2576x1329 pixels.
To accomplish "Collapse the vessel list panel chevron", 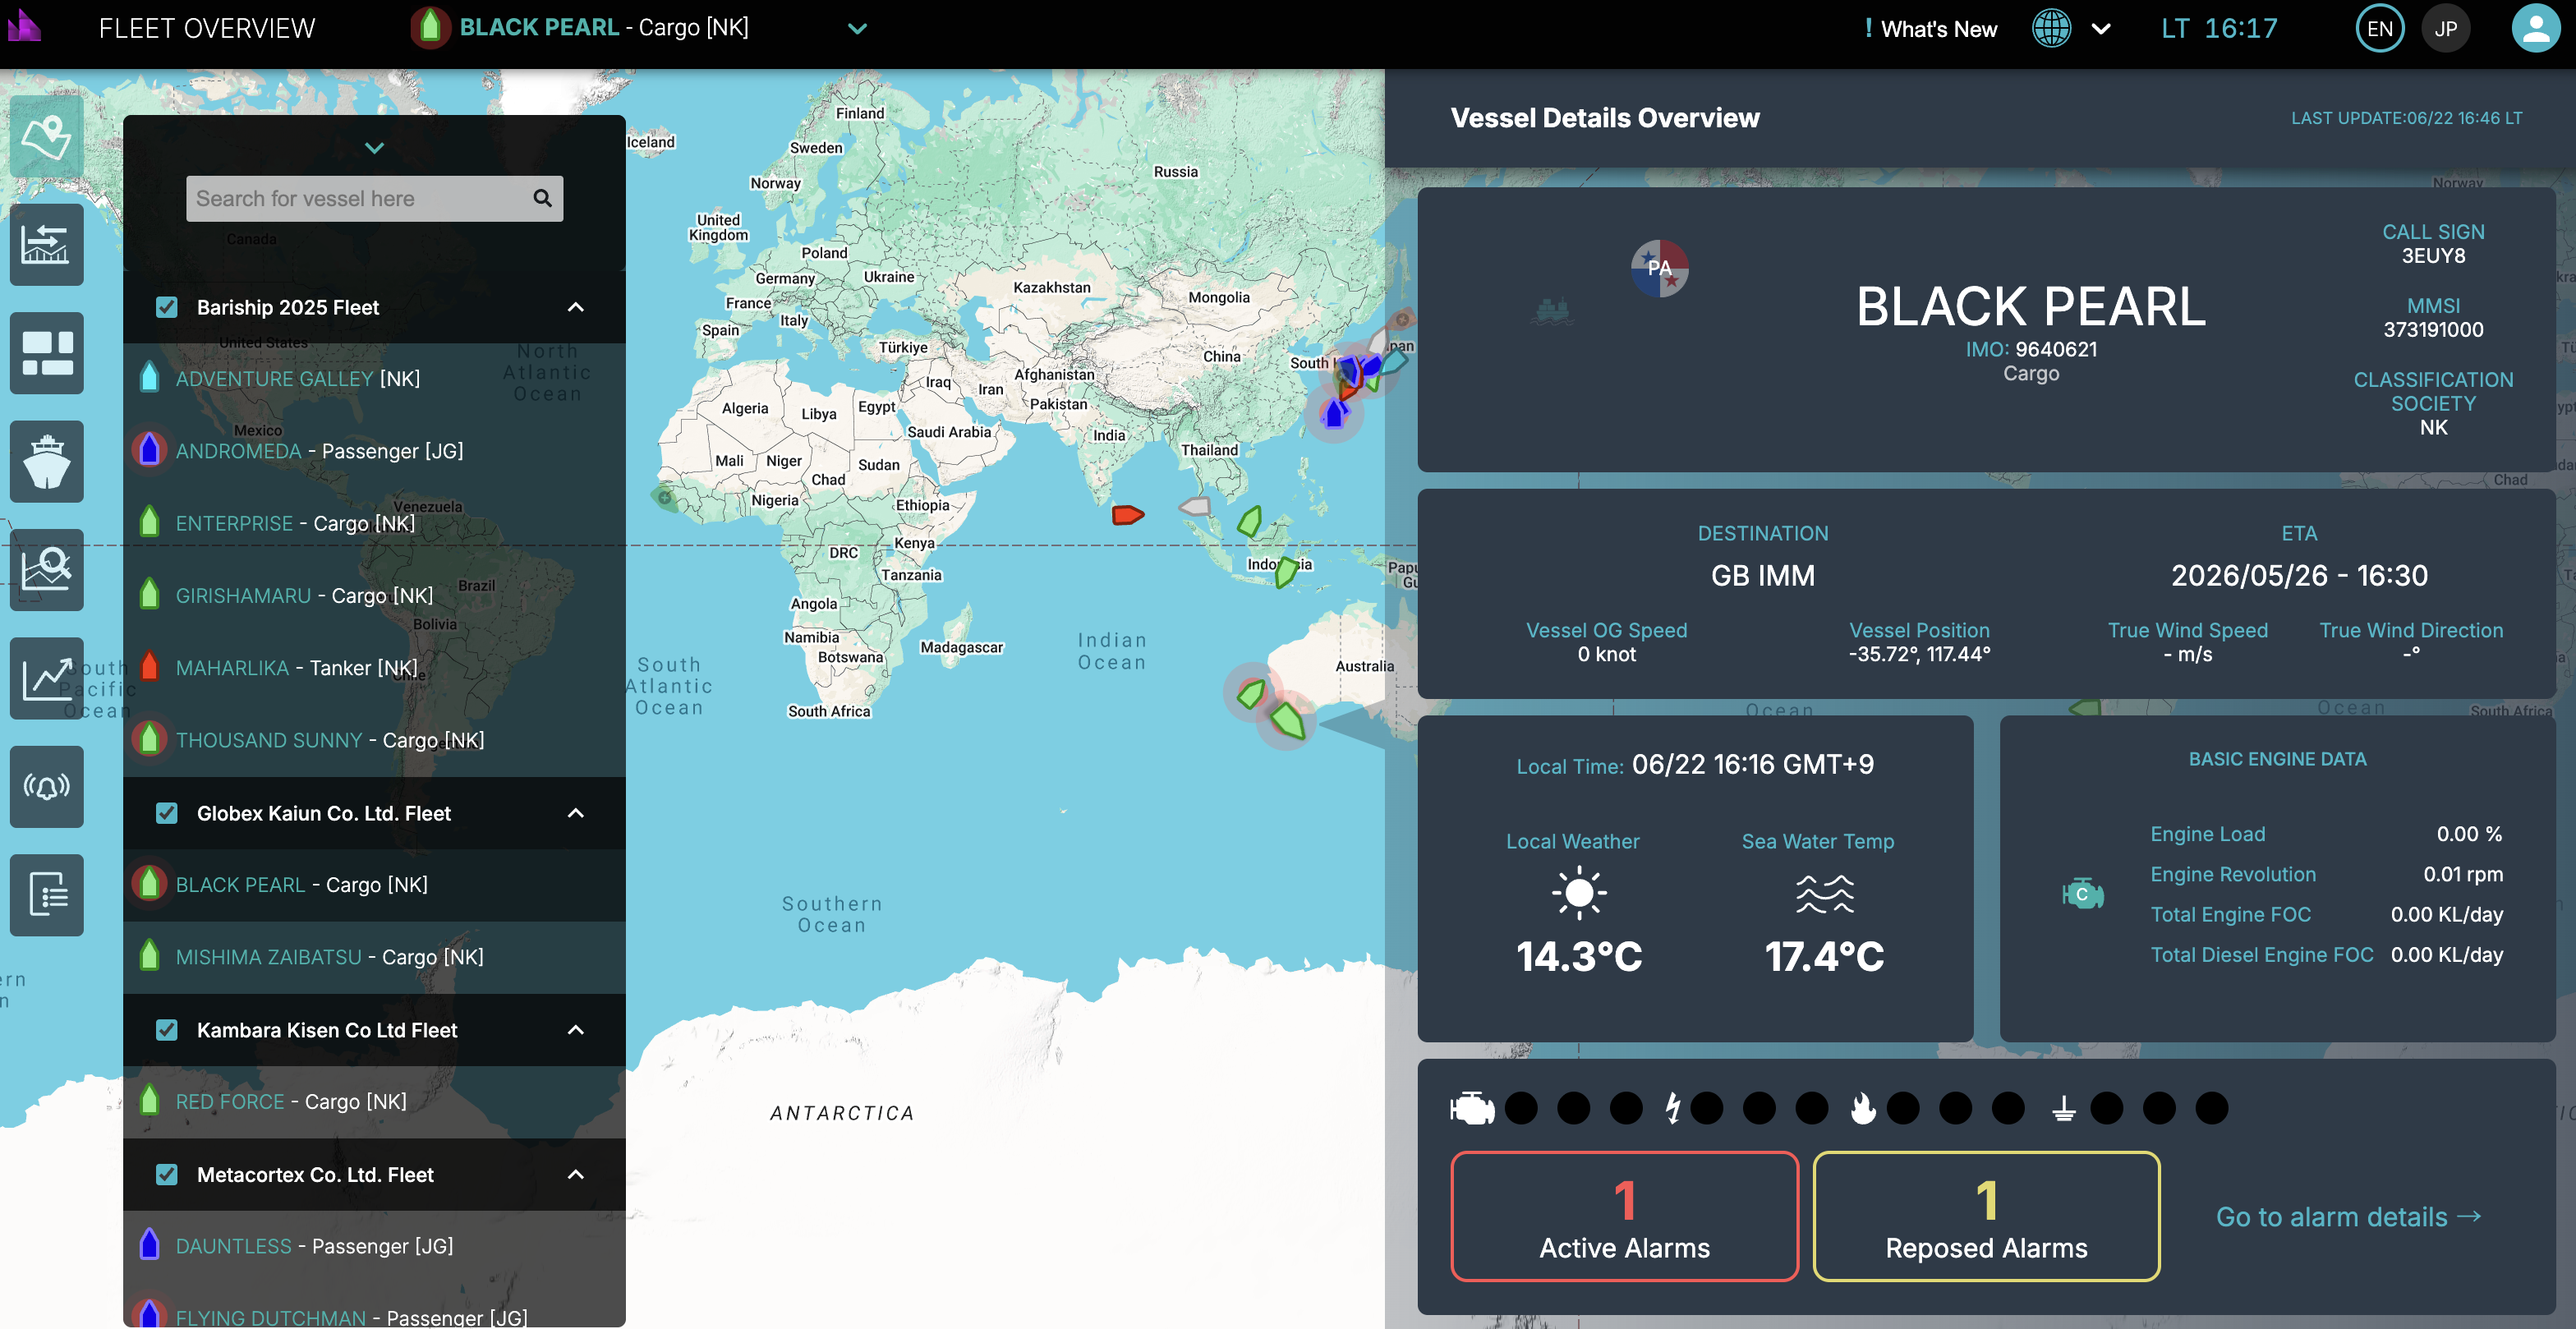I will pos(374,148).
